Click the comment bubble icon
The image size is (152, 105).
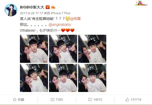[x=90, y=100]
